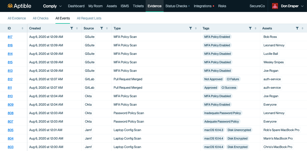Sort the Source column
The image size is (307, 151).
(x=107, y=28)
